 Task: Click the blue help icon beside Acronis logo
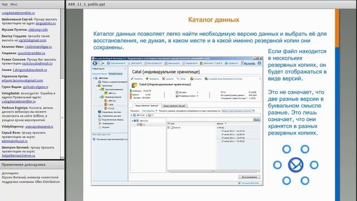click(259, 63)
